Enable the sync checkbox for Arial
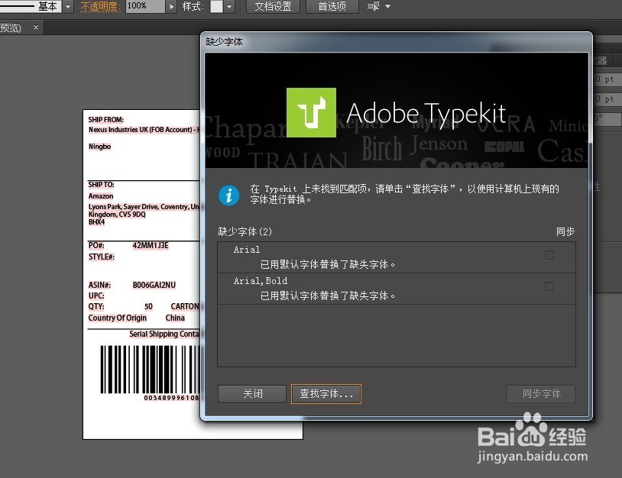 (549, 255)
